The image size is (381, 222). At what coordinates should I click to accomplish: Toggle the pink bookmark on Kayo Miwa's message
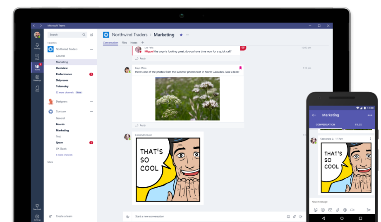pos(240,68)
